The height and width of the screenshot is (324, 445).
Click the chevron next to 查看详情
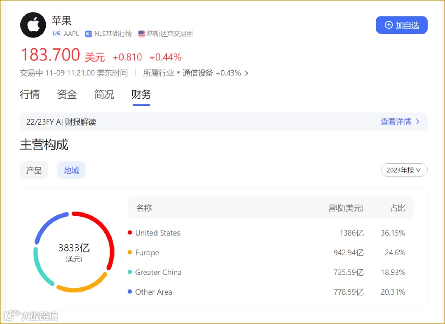tap(417, 121)
